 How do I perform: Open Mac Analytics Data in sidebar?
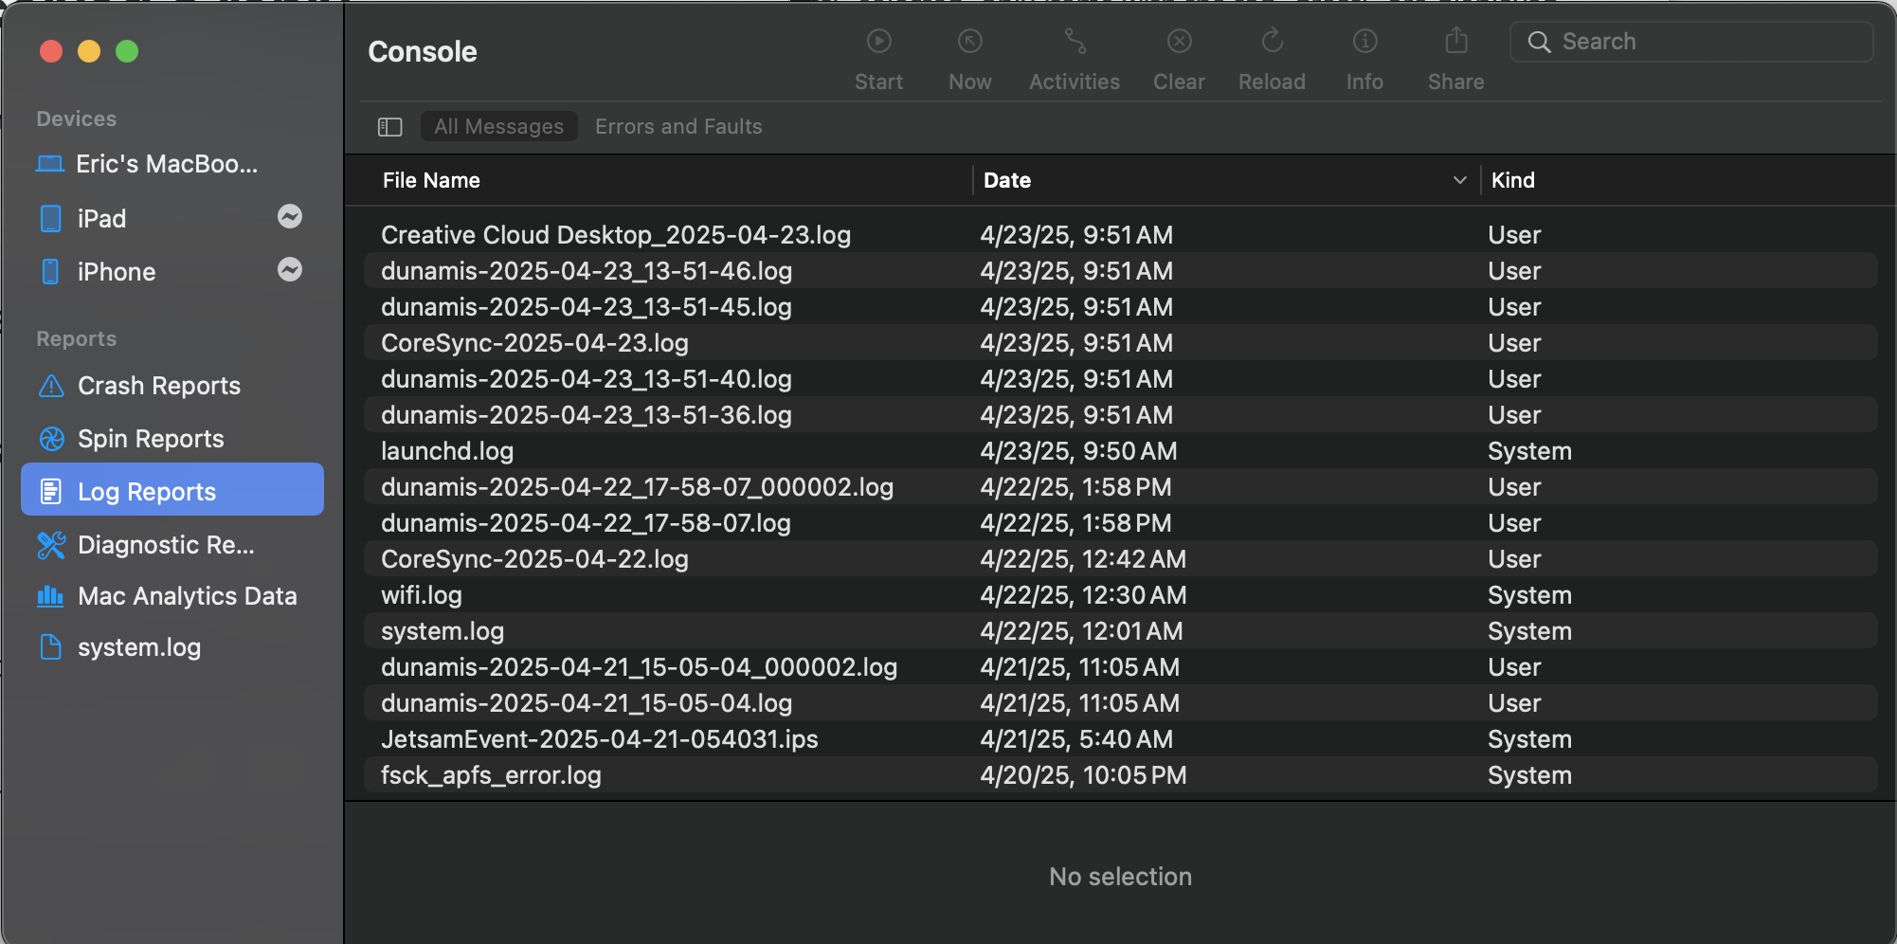click(187, 596)
